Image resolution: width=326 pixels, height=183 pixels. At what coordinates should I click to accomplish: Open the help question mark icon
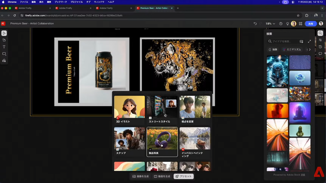tap(281, 24)
